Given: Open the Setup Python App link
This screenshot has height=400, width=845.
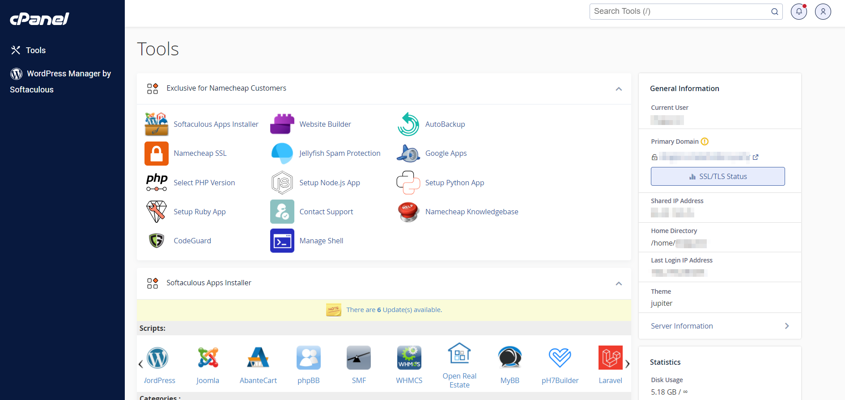Looking at the screenshot, I should coord(454,183).
